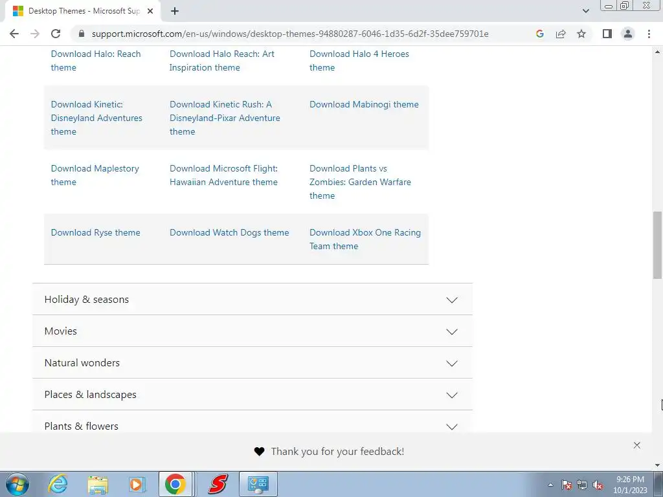Dismiss the feedback thank-you banner
663x497 pixels.
[x=637, y=445]
